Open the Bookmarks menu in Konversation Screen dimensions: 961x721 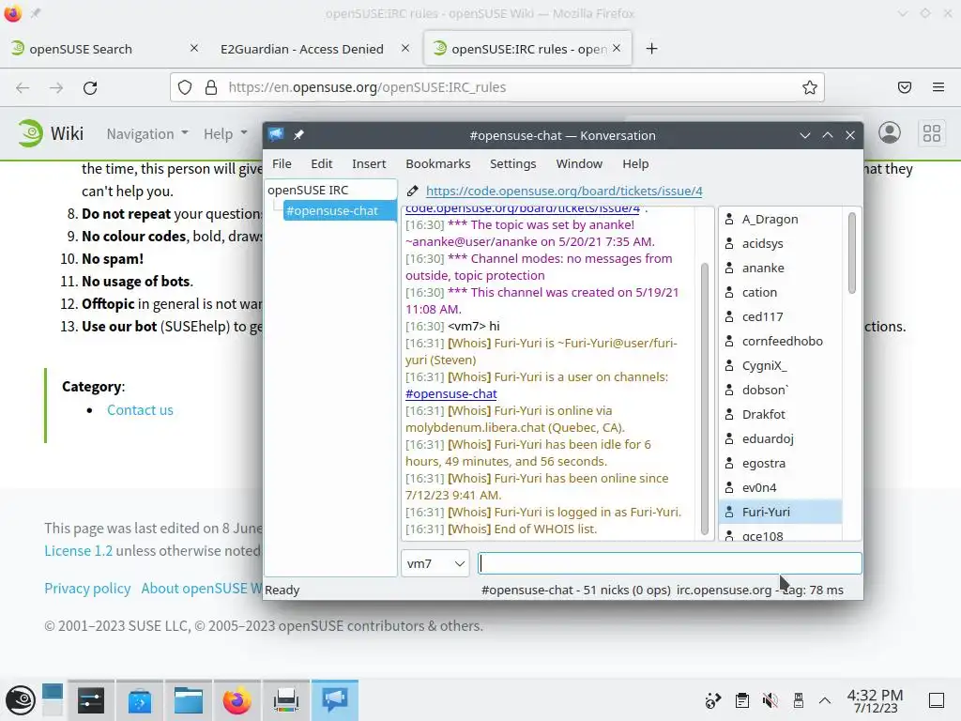pos(438,163)
